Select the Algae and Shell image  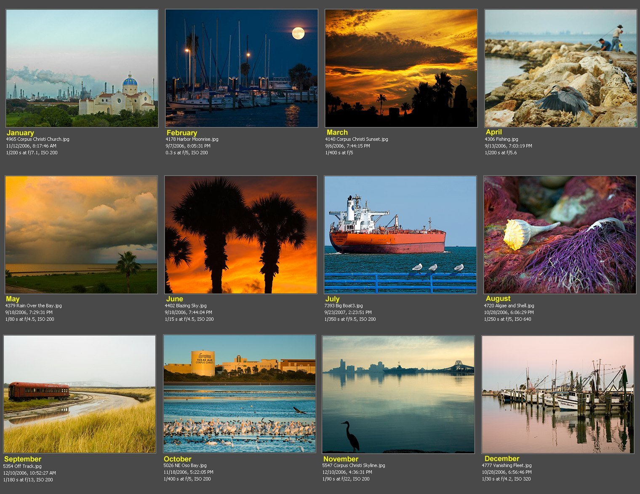click(x=560, y=235)
